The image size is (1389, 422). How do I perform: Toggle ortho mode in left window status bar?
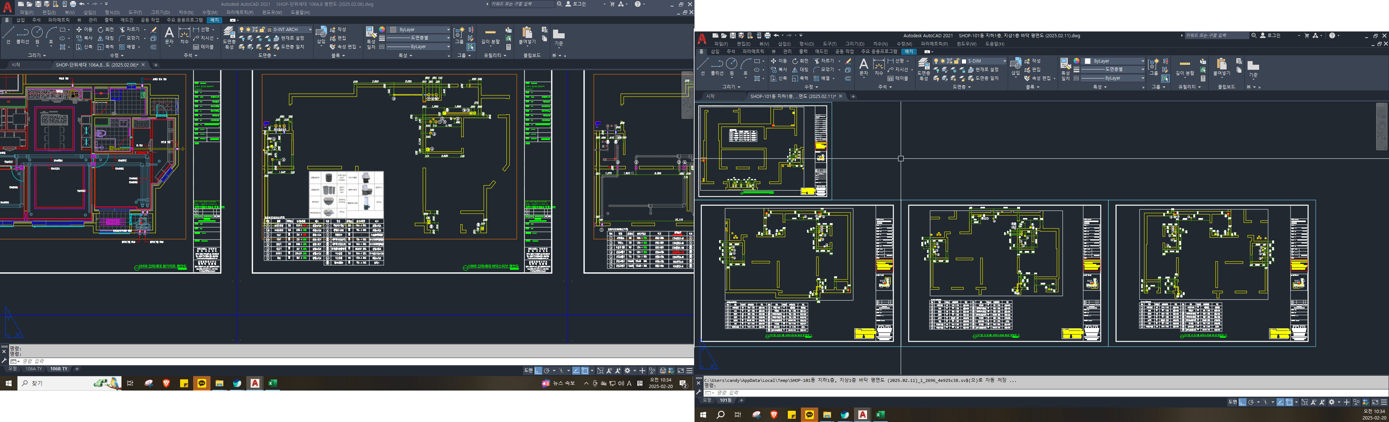tap(538, 371)
